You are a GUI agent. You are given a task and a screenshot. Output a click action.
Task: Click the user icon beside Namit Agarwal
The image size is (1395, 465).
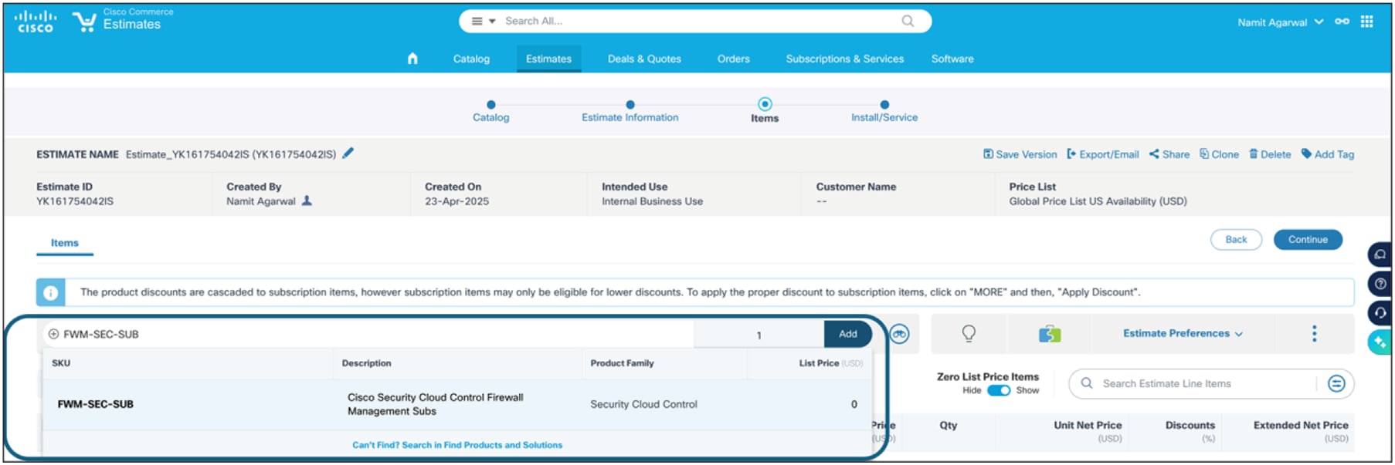point(307,200)
